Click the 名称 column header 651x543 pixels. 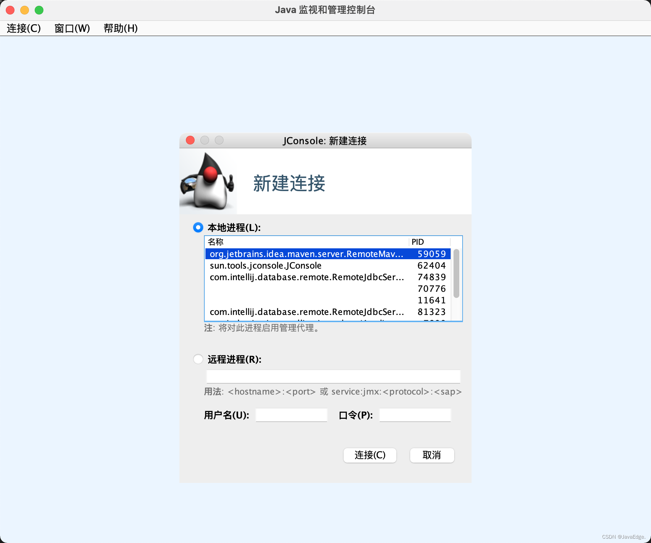307,242
